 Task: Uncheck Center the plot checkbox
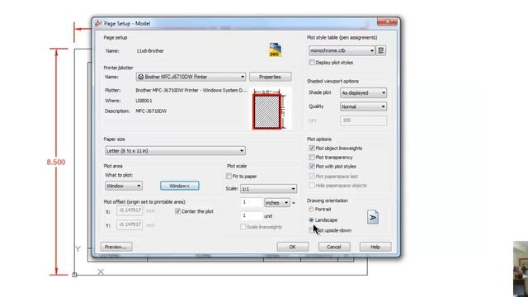click(178, 211)
